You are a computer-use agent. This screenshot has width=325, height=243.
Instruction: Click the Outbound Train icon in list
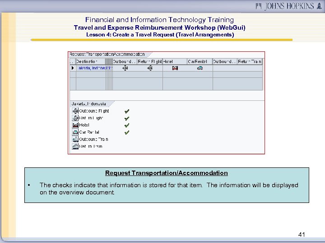(x=75, y=139)
